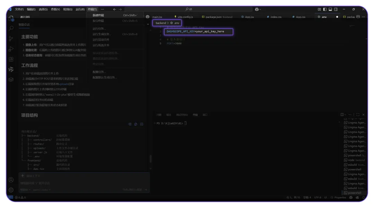The height and width of the screenshot is (209, 374).
Task: Open the 转到(G) menu
Action: pyautogui.click(x=68, y=9)
